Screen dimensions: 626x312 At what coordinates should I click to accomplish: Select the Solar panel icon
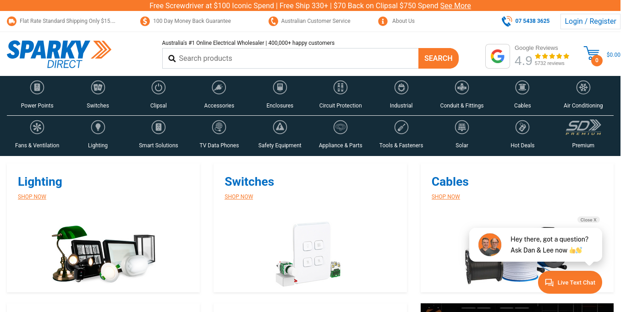(461, 127)
